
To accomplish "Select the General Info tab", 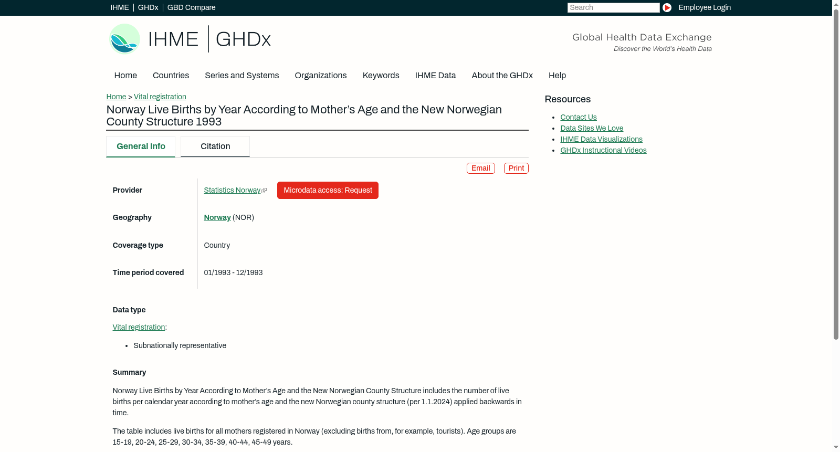I will coord(141,146).
